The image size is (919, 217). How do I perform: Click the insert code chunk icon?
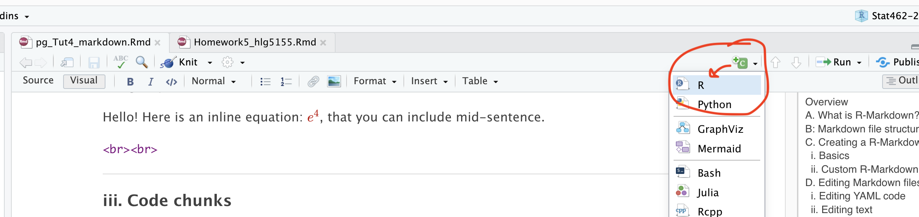pyautogui.click(x=740, y=62)
